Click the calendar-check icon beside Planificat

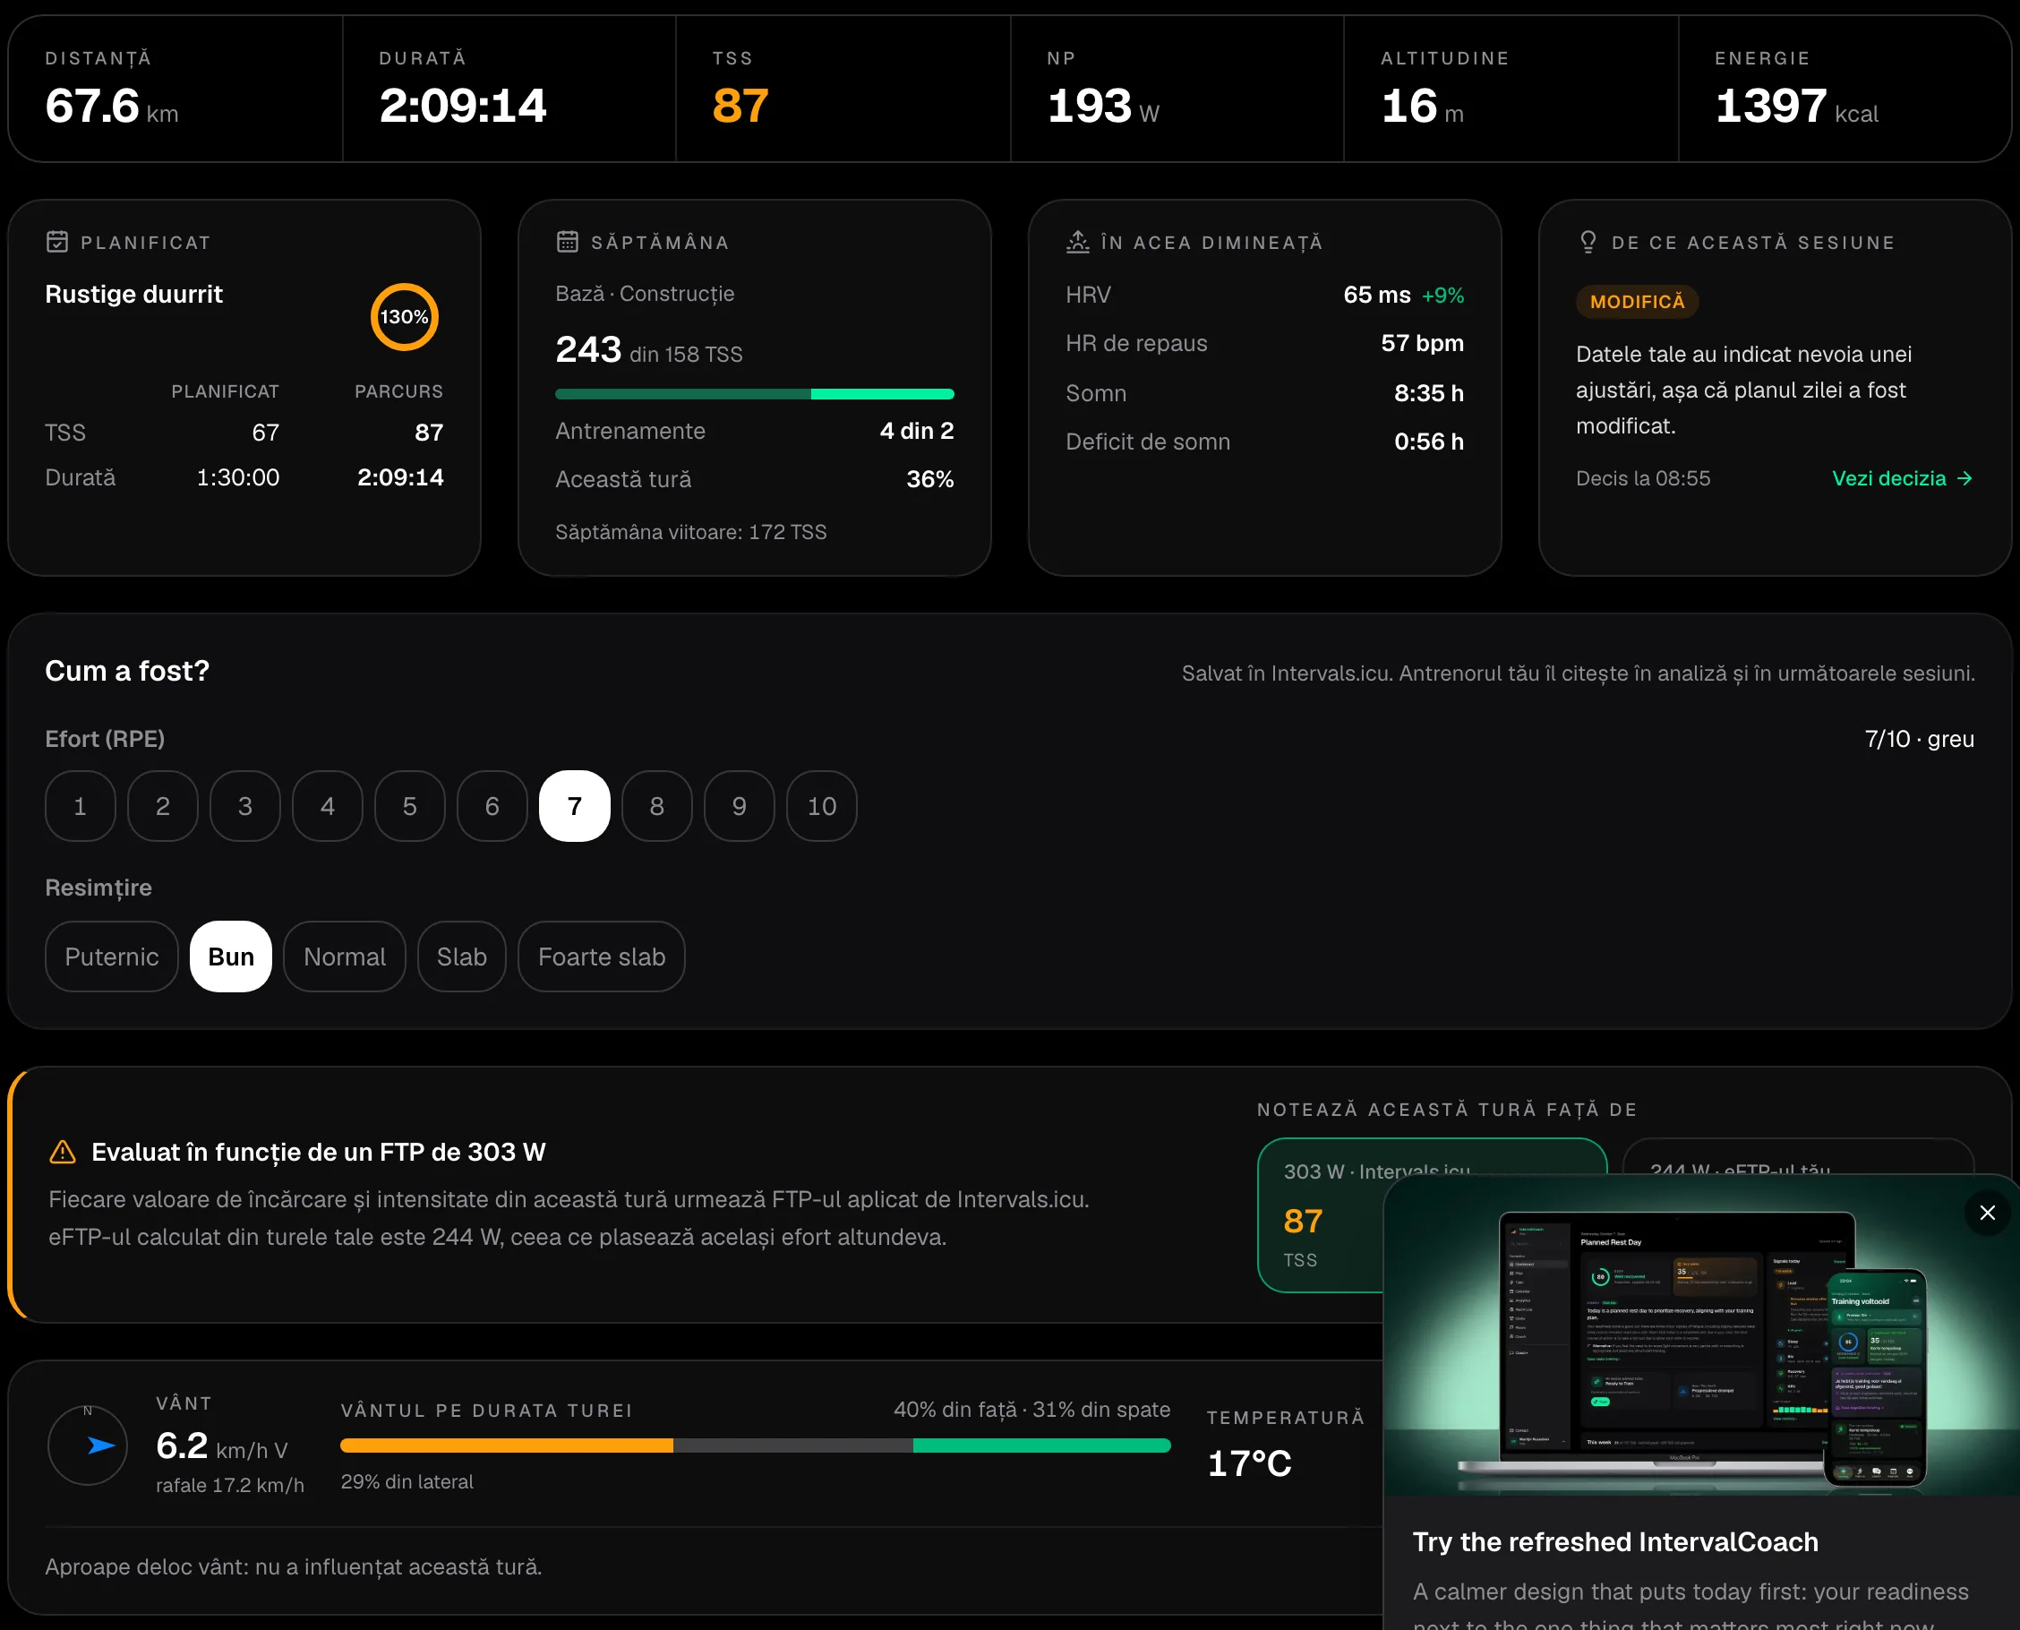[57, 242]
